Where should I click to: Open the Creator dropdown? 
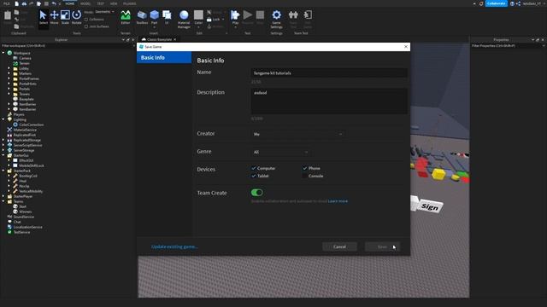298,134
